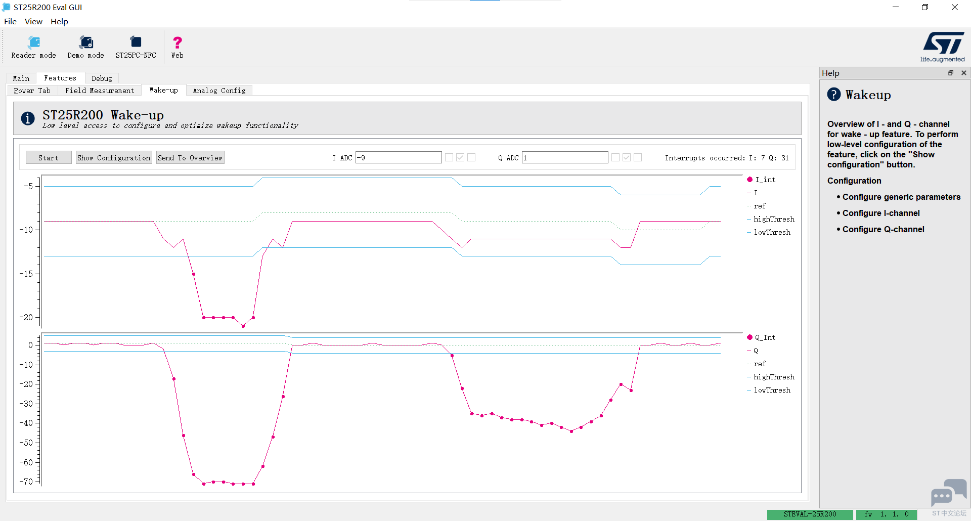Viewport: 971px width, 521px height.
Task: Float the Help panel
Action: pyautogui.click(x=951, y=73)
